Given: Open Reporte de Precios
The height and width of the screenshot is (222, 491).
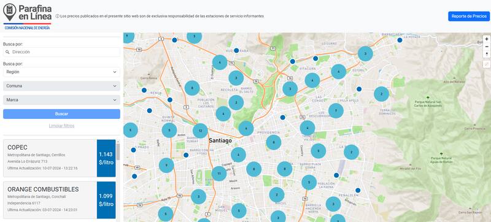Looking at the screenshot, I should click(x=469, y=17).
